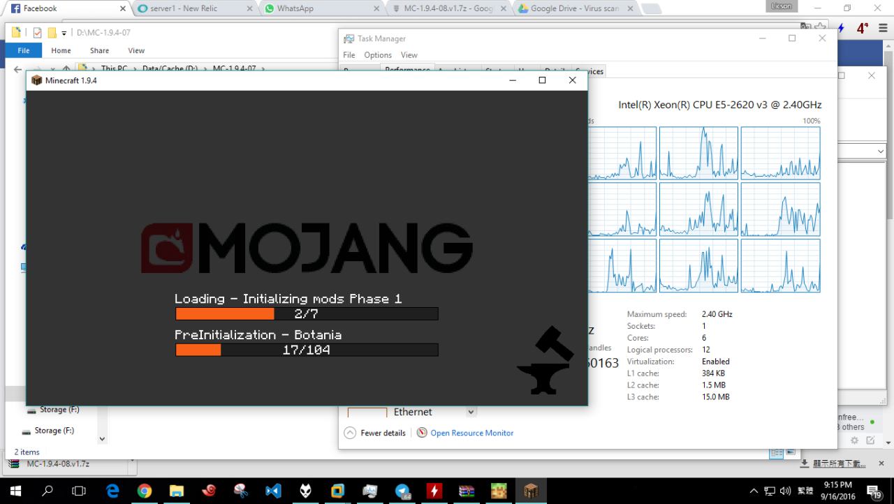Open Task View on the taskbar
894x504 pixels.
click(x=80, y=491)
